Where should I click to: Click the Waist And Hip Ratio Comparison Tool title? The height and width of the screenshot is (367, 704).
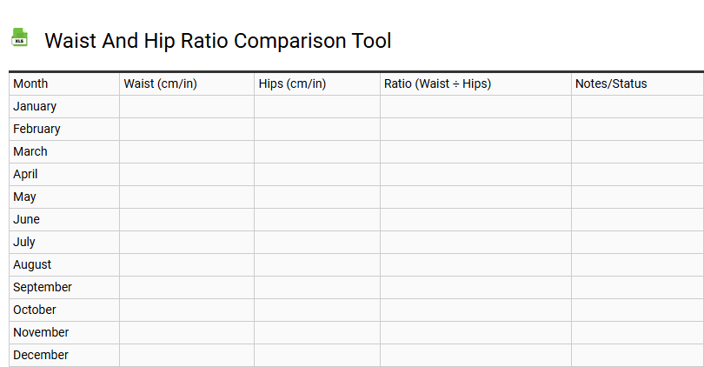[x=218, y=40]
